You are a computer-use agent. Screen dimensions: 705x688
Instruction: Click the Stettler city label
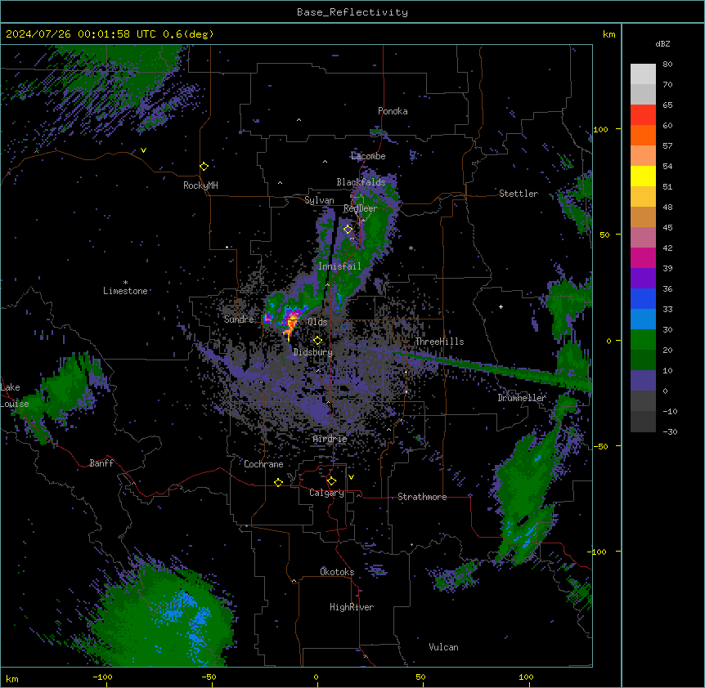click(x=519, y=194)
